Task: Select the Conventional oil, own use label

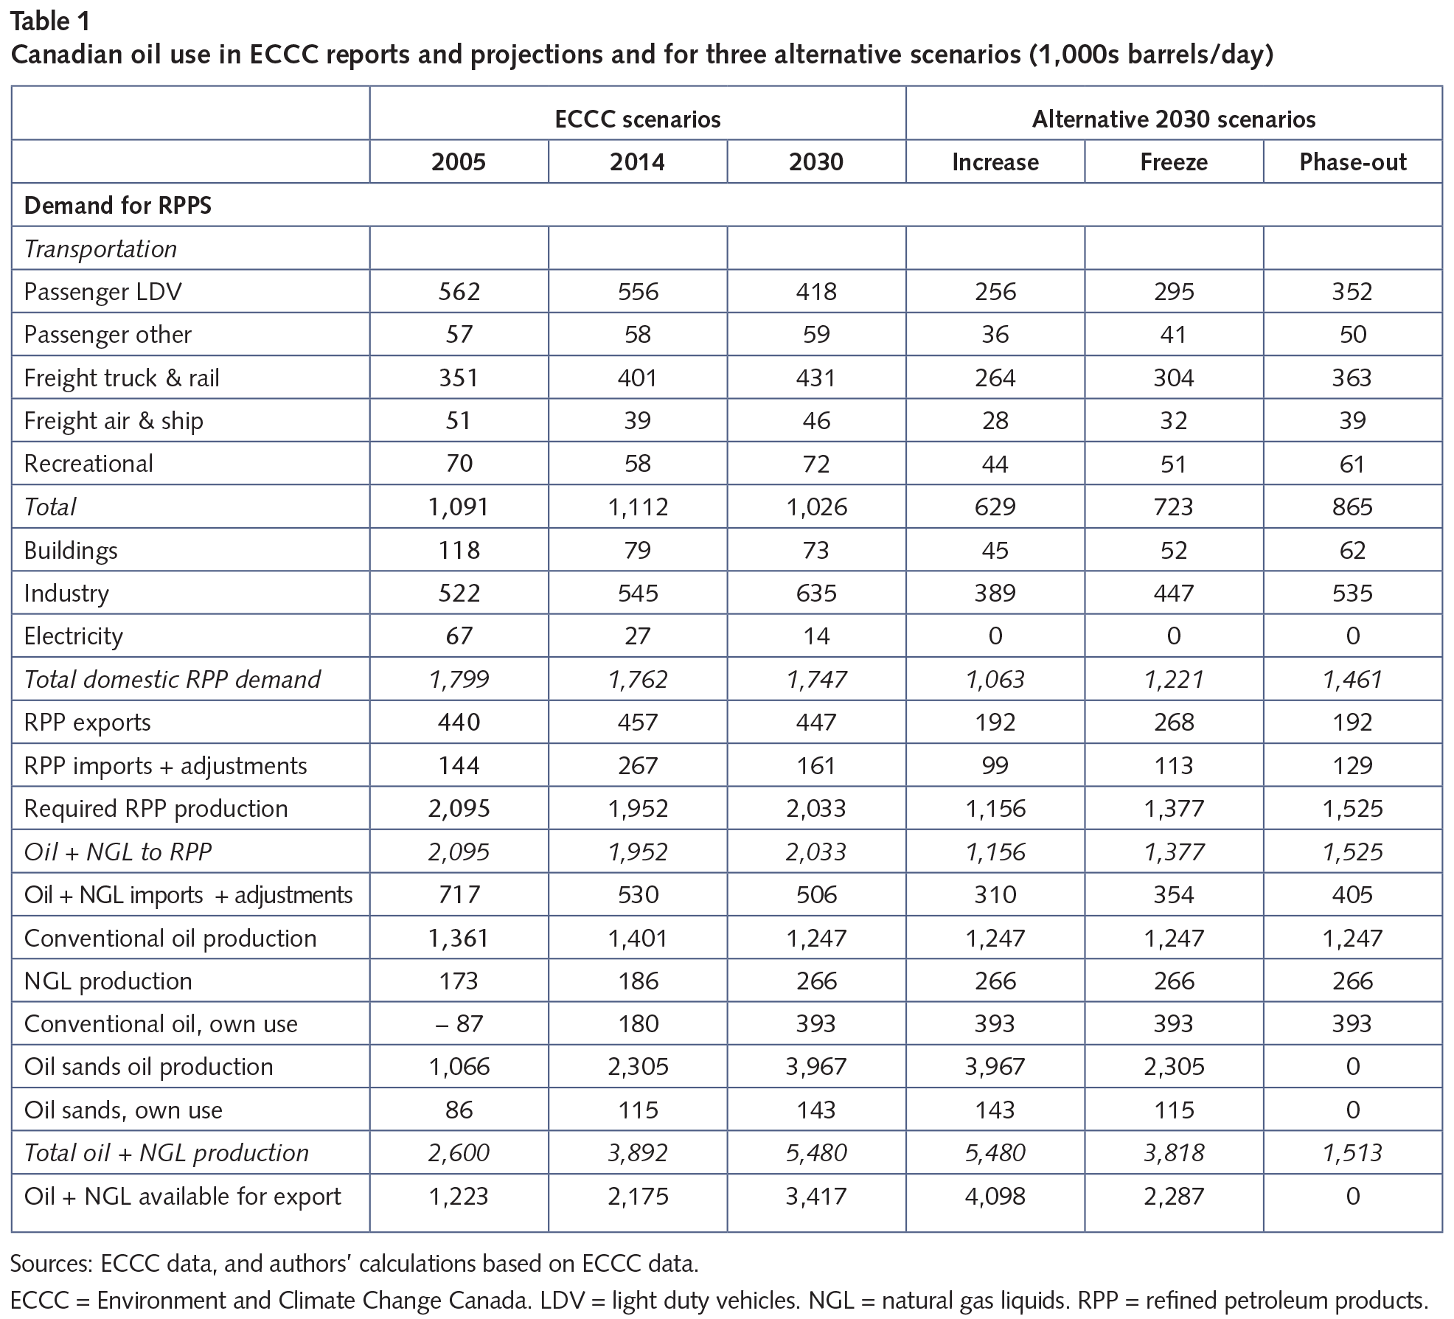Action: point(161,1024)
